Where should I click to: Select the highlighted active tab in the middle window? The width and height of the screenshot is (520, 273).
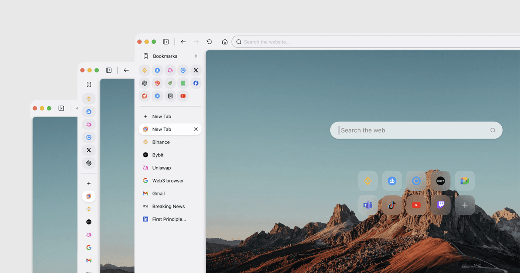click(x=89, y=196)
